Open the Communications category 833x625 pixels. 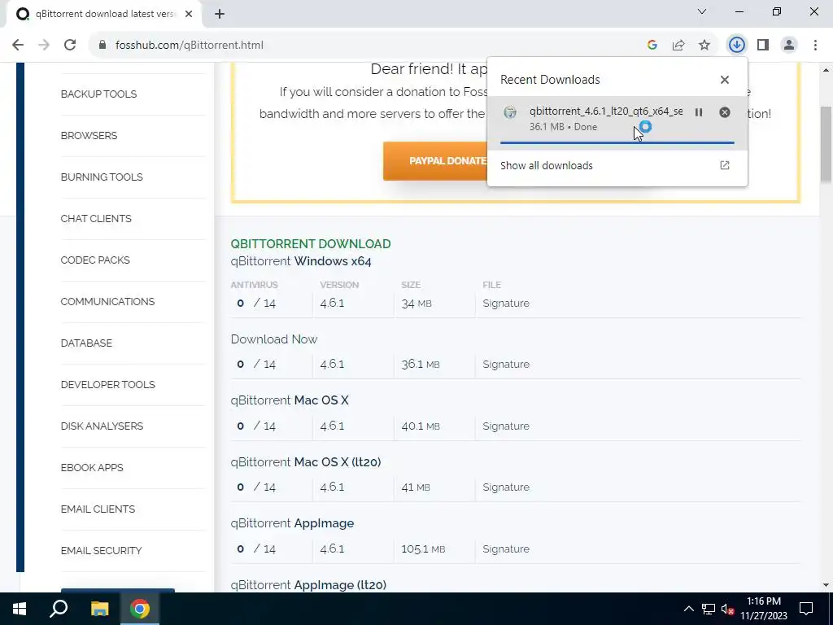[107, 301]
